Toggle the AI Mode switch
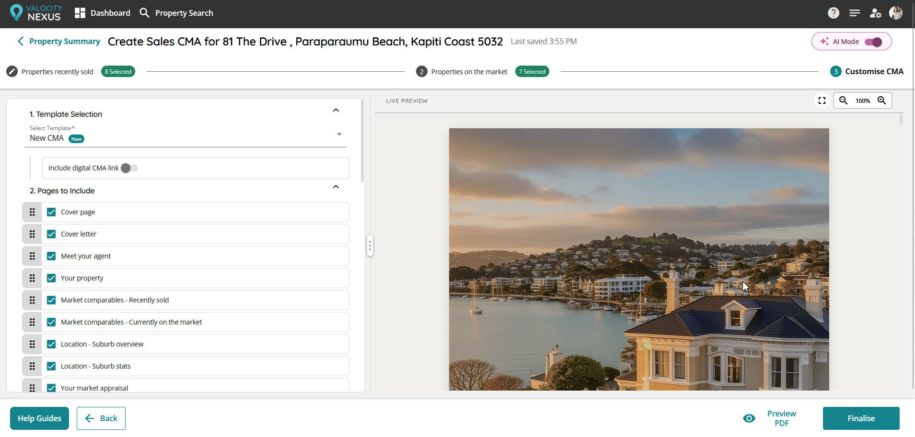This screenshot has height=437, width=915. pos(873,42)
